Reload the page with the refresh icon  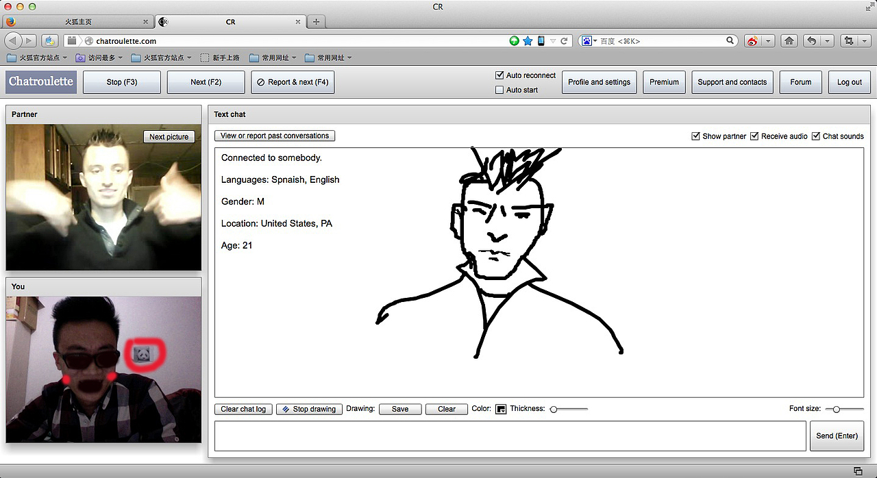tap(565, 41)
